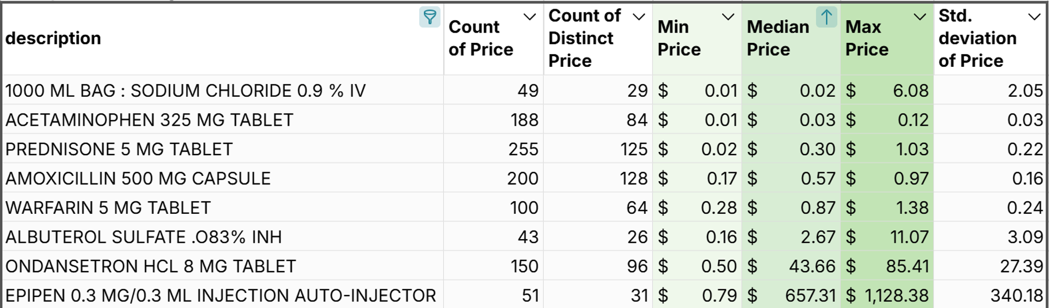Image resolution: width=1049 pixels, height=308 pixels.
Task: Open the Min Price column dropdown
Action: 728,17
